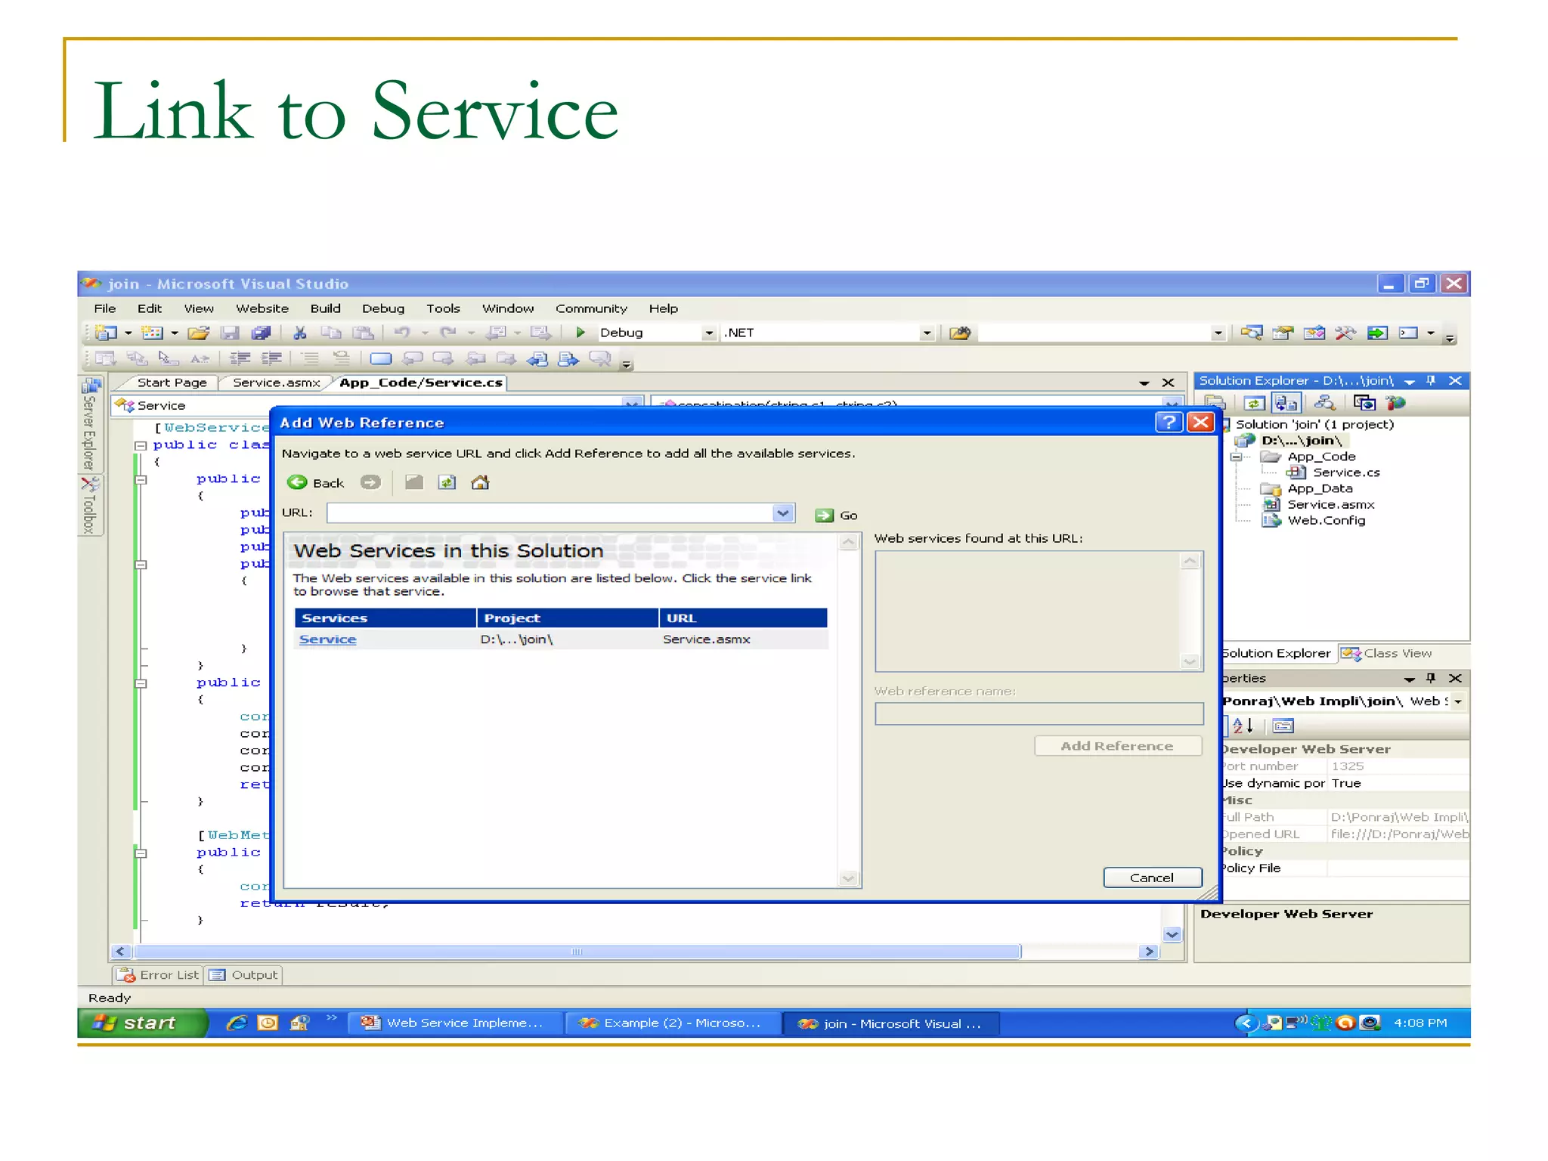This screenshot has height=1161, width=1548.
Task: Open the Debug configuration dropdown
Action: point(709,333)
